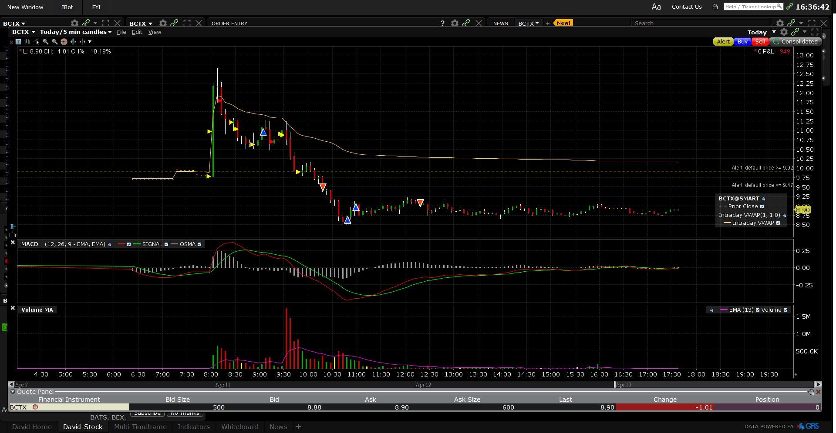
Task: Collapse the Quote Panel expander
Action: click(x=13, y=392)
